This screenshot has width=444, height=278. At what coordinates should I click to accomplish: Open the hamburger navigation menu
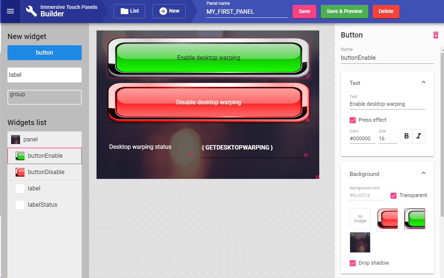click(10, 12)
